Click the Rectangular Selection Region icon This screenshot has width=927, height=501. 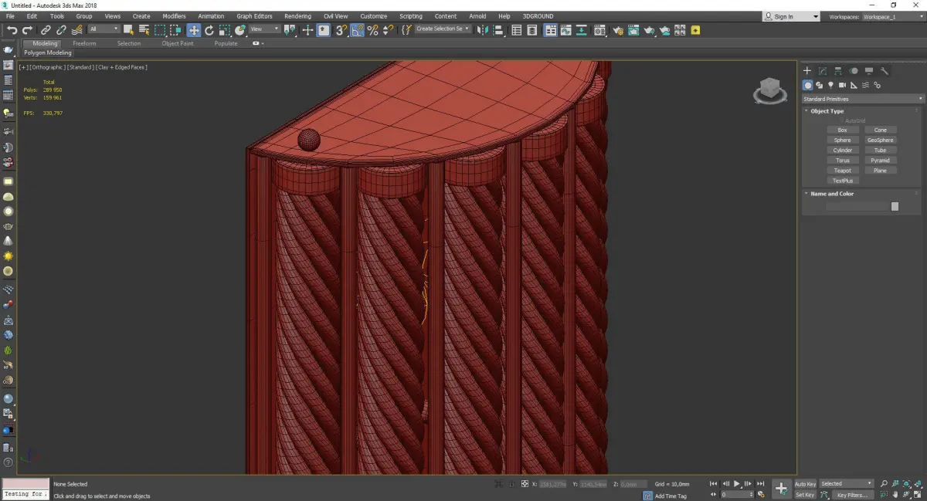tap(160, 30)
